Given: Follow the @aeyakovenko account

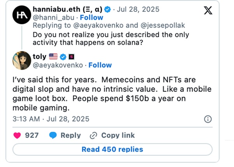Looking at the screenshot, I should click(x=100, y=65).
